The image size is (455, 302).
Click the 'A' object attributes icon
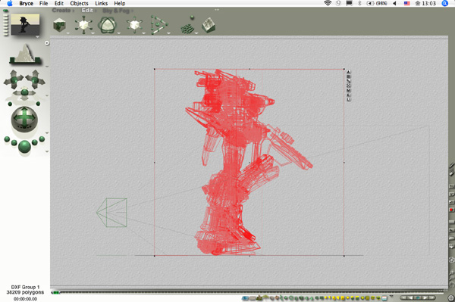coord(349,72)
